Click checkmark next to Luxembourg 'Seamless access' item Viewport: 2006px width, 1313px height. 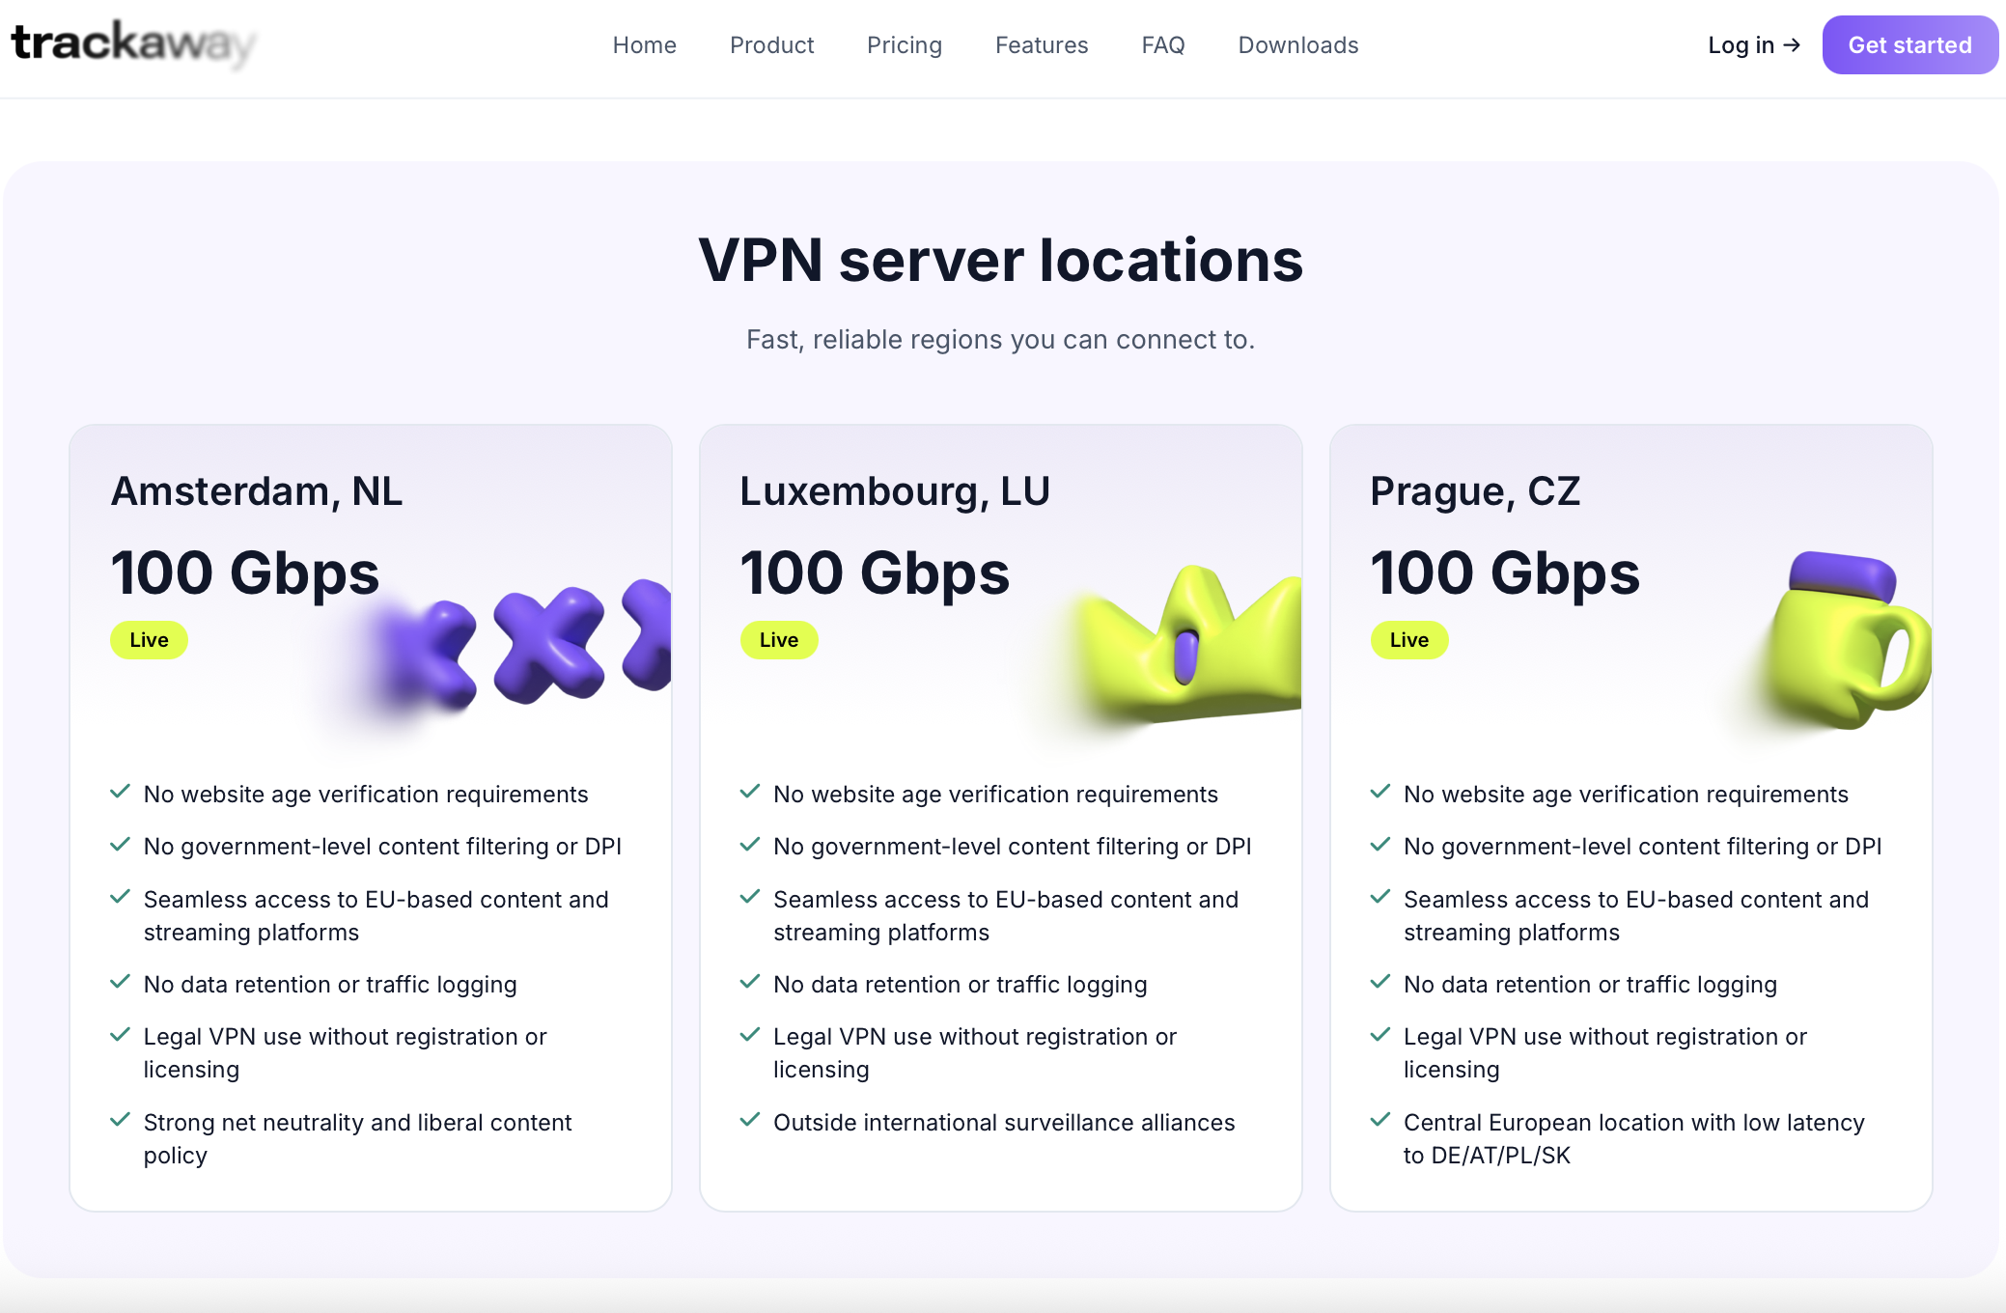750,897
